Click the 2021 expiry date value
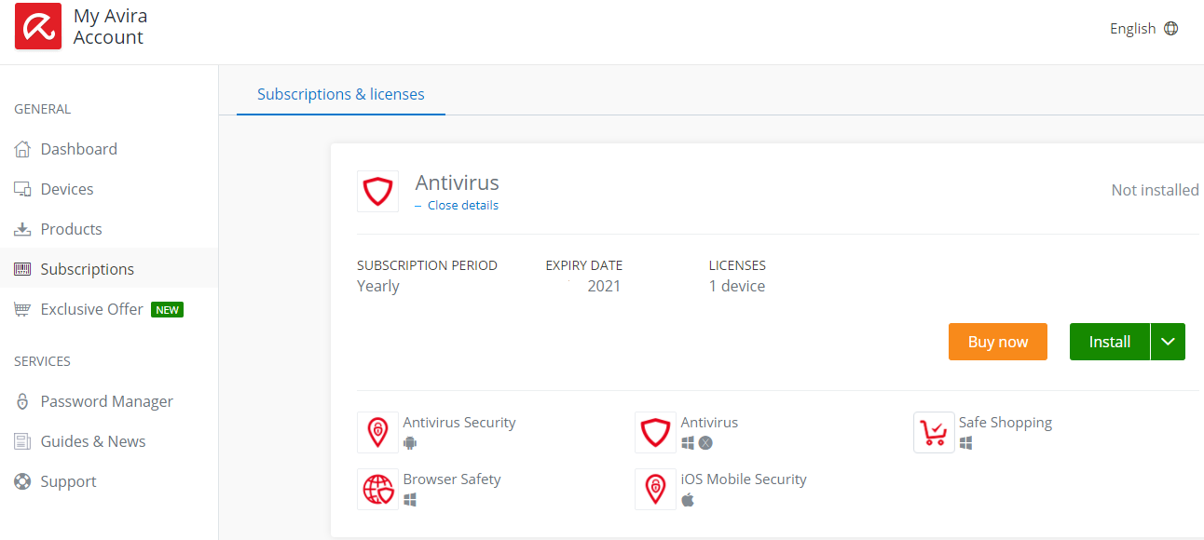This screenshot has height=540, width=1204. 604,286
